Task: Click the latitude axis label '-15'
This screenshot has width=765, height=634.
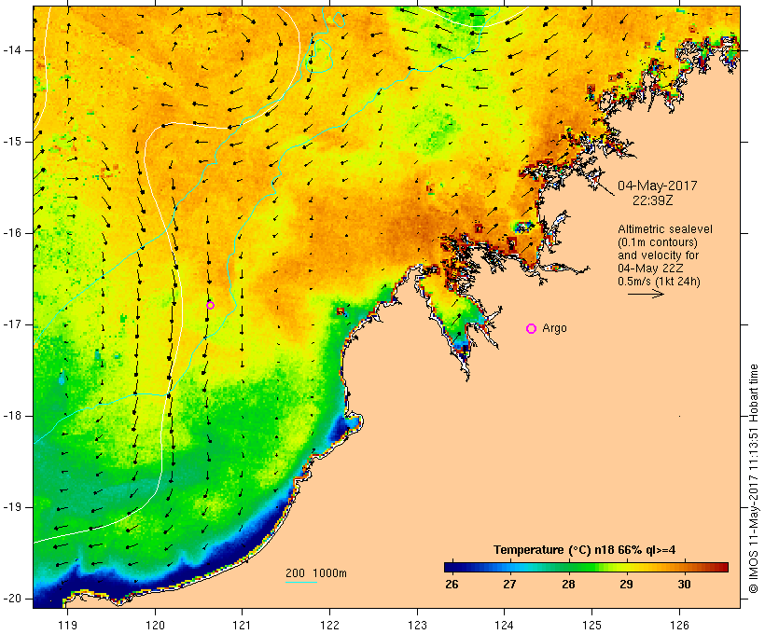Action: [x=11, y=142]
